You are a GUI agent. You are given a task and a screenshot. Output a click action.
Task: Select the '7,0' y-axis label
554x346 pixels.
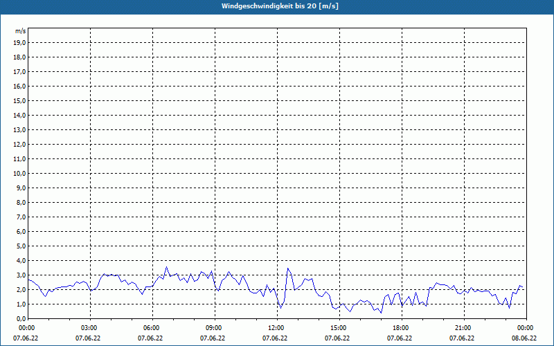21,217
